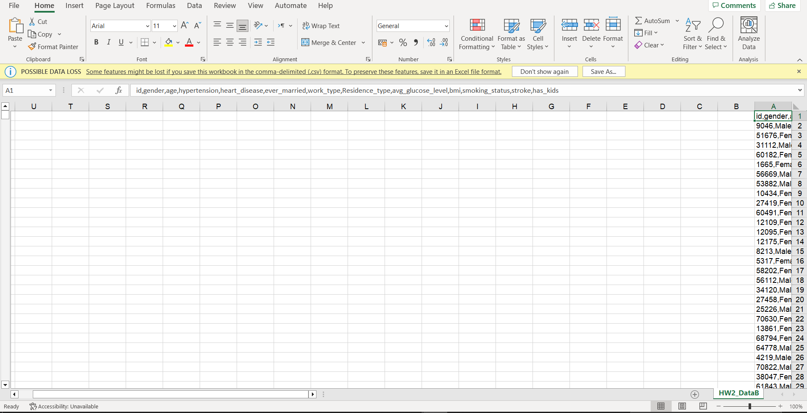Image resolution: width=807 pixels, height=413 pixels.
Task: Click the Cut scissors icon
Action: tap(32, 21)
